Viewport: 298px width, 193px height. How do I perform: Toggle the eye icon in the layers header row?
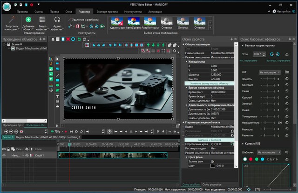coord(4,149)
